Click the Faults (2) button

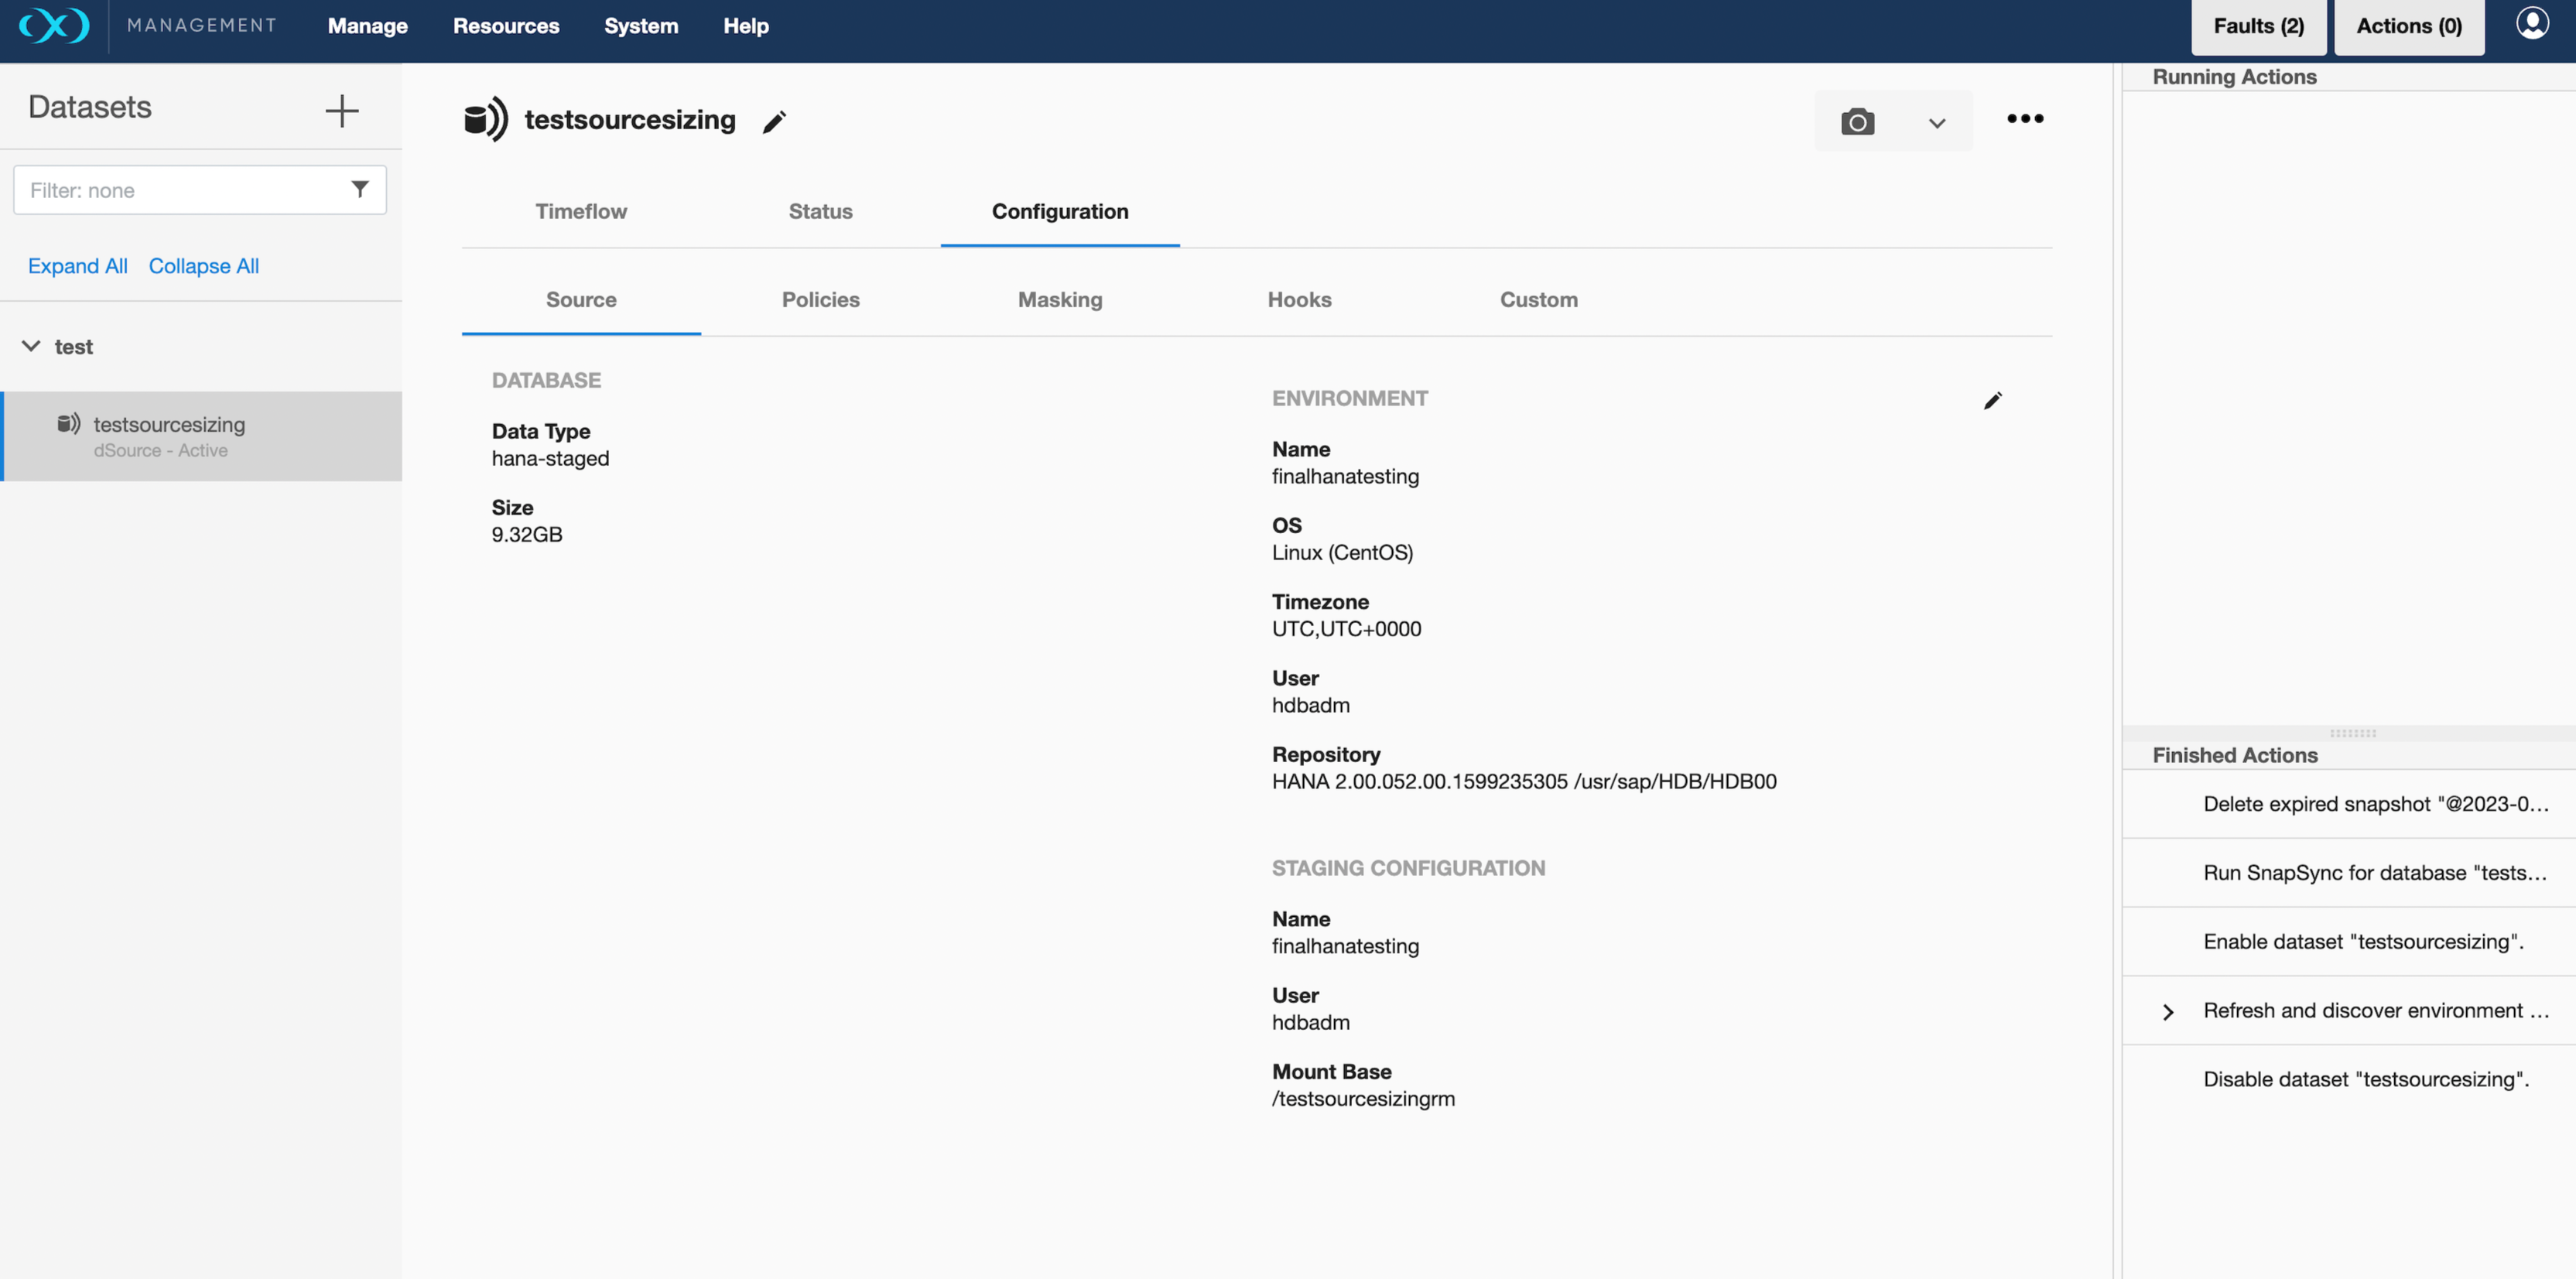click(x=2257, y=27)
